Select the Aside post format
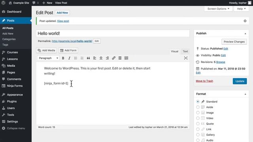 point(198,107)
